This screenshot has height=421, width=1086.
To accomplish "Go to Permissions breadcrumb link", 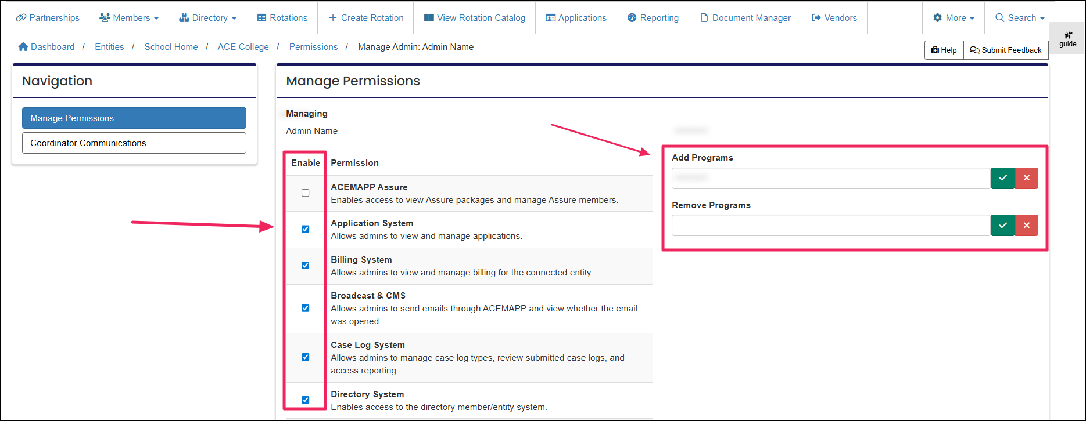I will [x=313, y=46].
